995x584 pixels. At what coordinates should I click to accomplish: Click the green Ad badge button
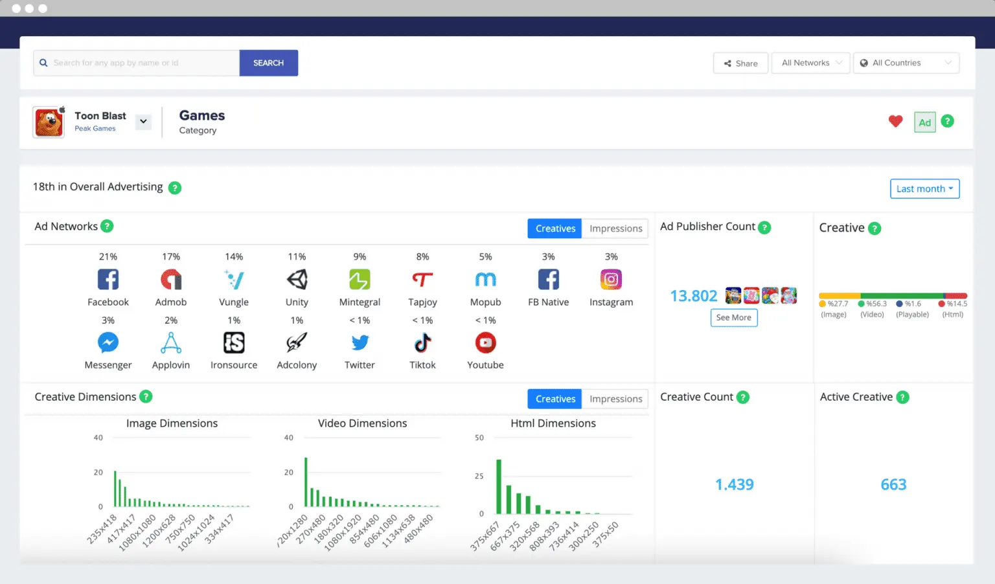coord(925,122)
